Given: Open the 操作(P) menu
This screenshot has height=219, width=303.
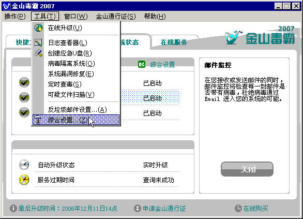Looking at the screenshot, I should pyautogui.click(x=15, y=17).
